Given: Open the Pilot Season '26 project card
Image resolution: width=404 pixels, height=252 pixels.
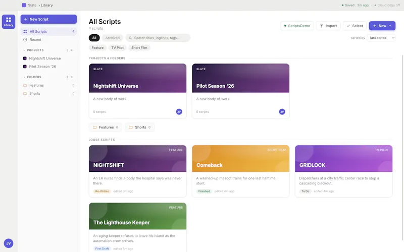Looking at the screenshot, I should (x=241, y=91).
